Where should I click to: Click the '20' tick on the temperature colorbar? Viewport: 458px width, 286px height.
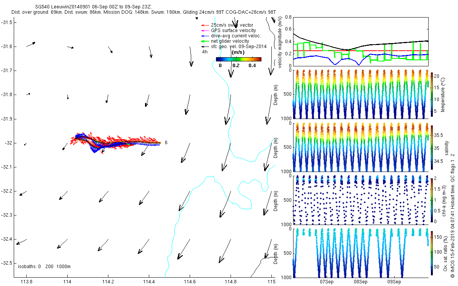pyautogui.click(x=436, y=76)
